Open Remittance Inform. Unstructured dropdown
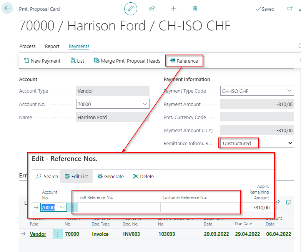 tap(290, 143)
